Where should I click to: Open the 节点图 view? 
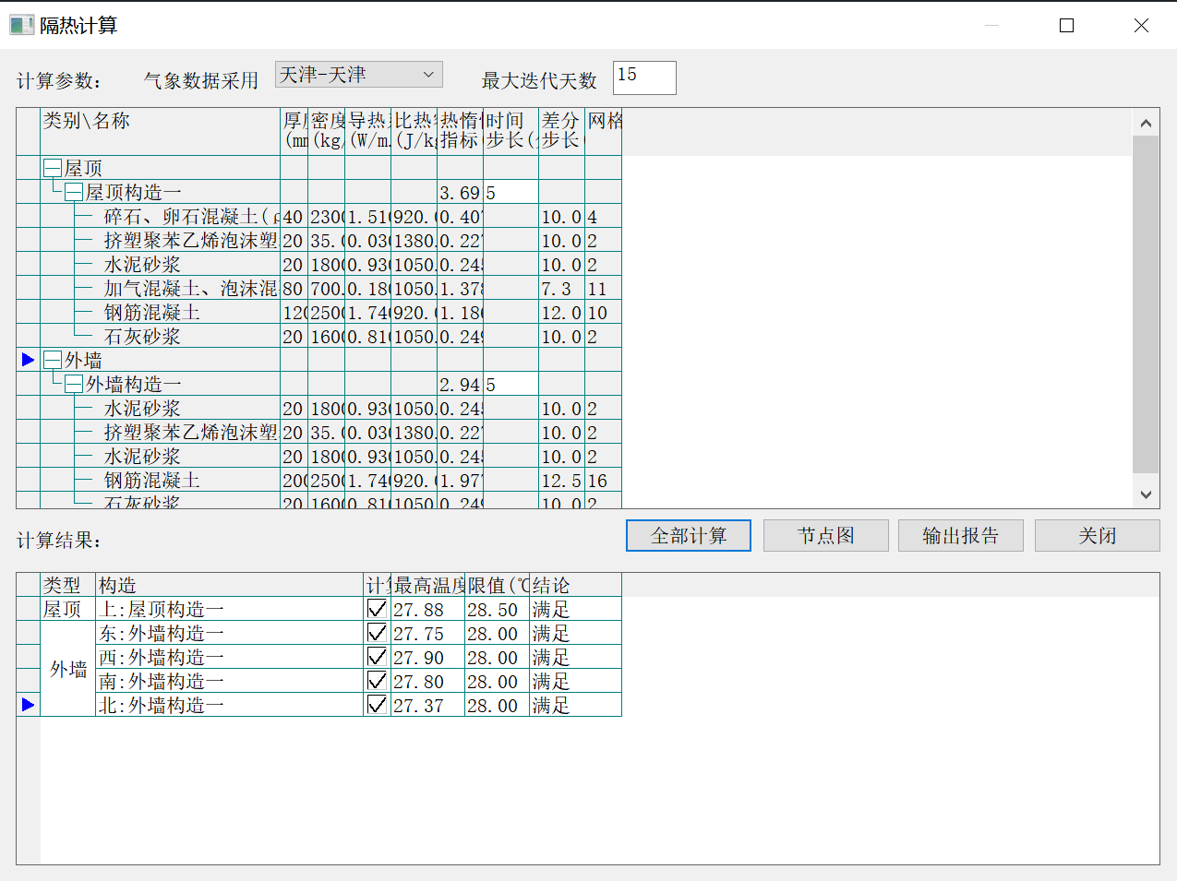pyautogui.click(x=825, y=536)
